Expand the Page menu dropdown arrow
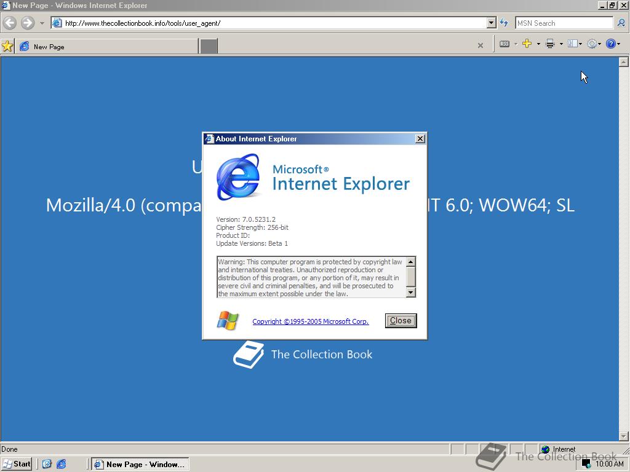 580,44
